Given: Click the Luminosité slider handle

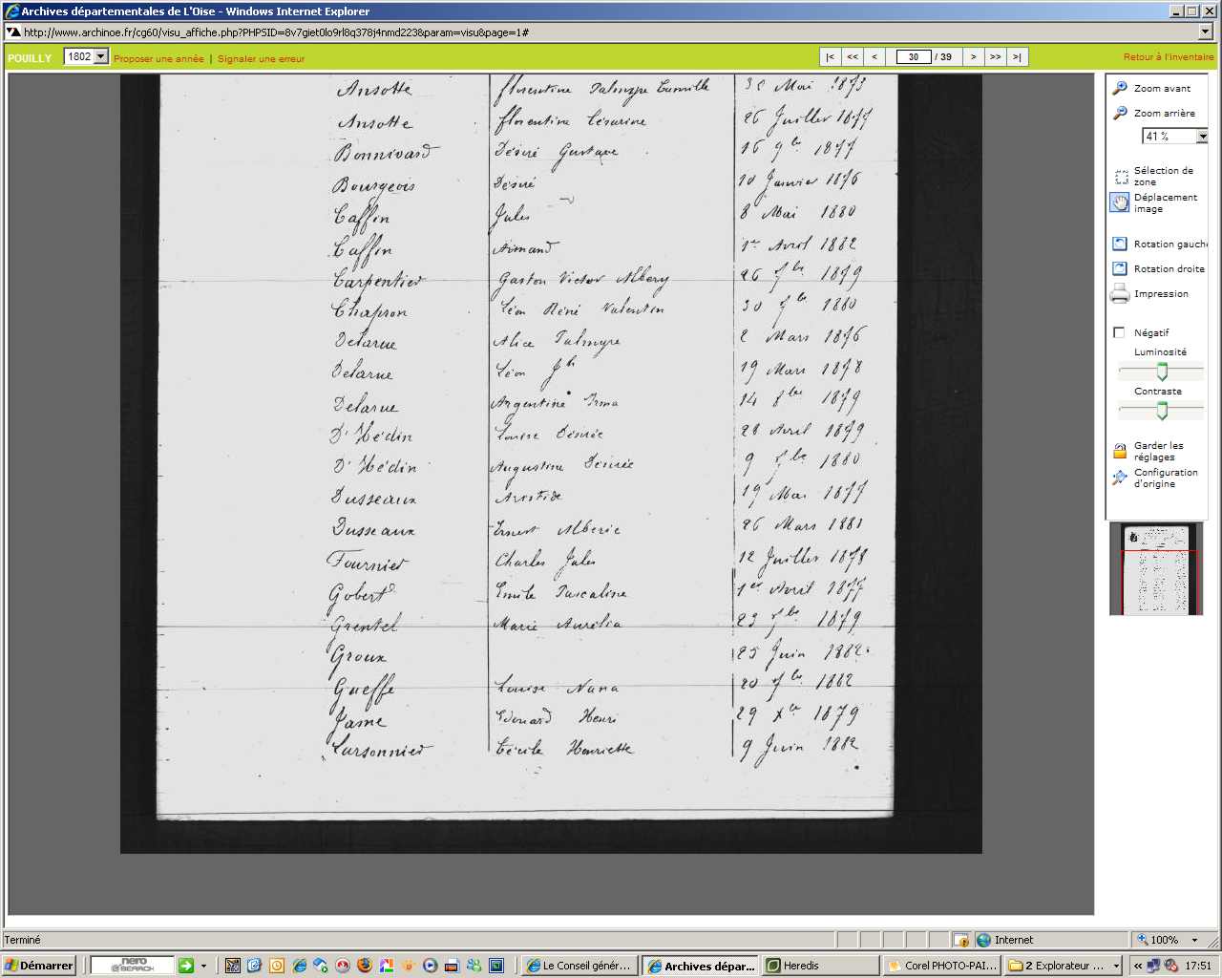Looking at the screenshot, I should [x=1162, y=372].
